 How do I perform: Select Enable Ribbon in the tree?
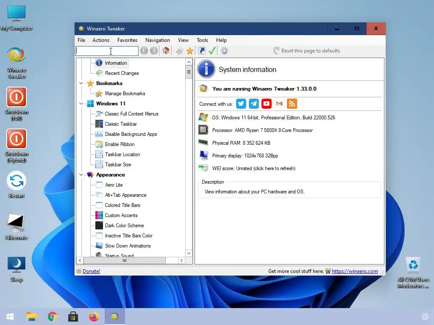[115, 144]
